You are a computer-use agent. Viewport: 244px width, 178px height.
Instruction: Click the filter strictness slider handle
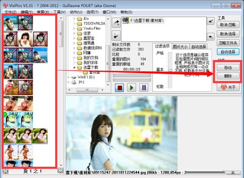tap(170, 70)
